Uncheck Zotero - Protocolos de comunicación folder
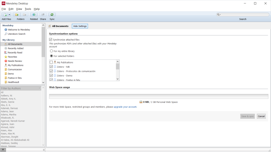271x152 pixels. point(51,71)
